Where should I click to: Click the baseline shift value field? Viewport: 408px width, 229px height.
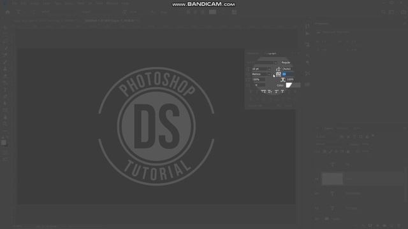click(x=259, y=85)
